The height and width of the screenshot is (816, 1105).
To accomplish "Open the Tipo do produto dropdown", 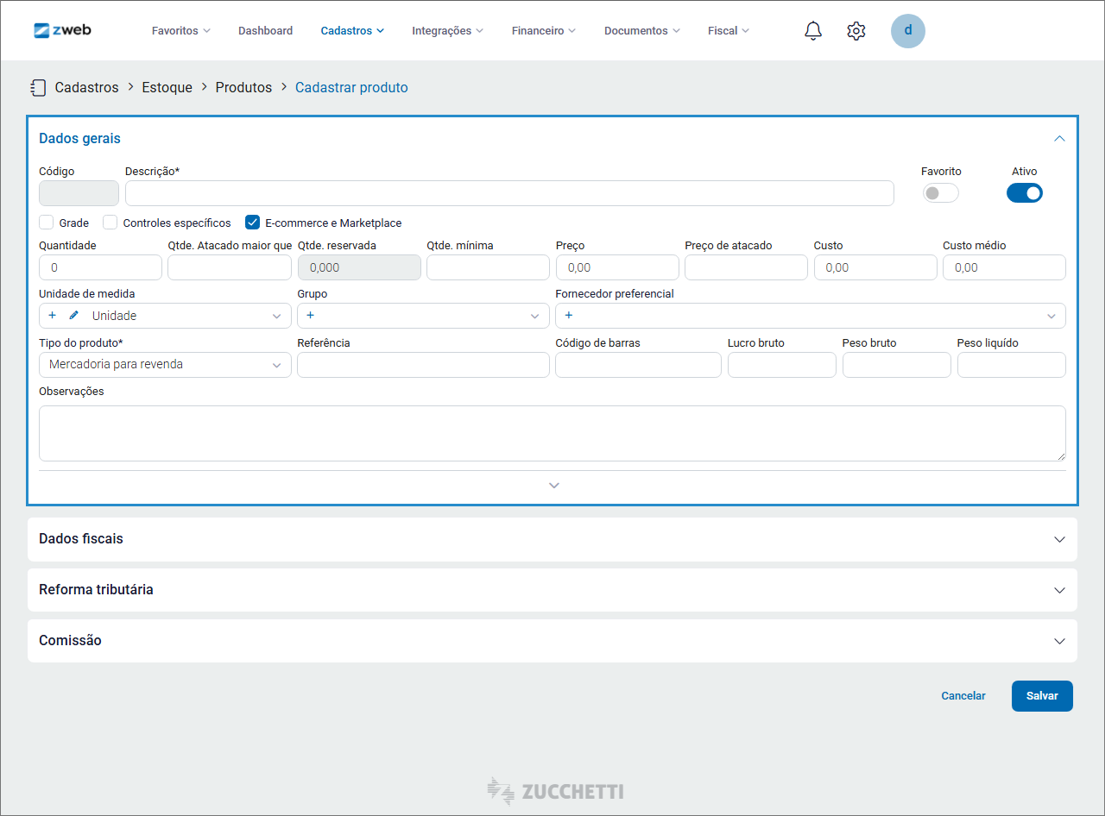I will (x=165, y=365).
